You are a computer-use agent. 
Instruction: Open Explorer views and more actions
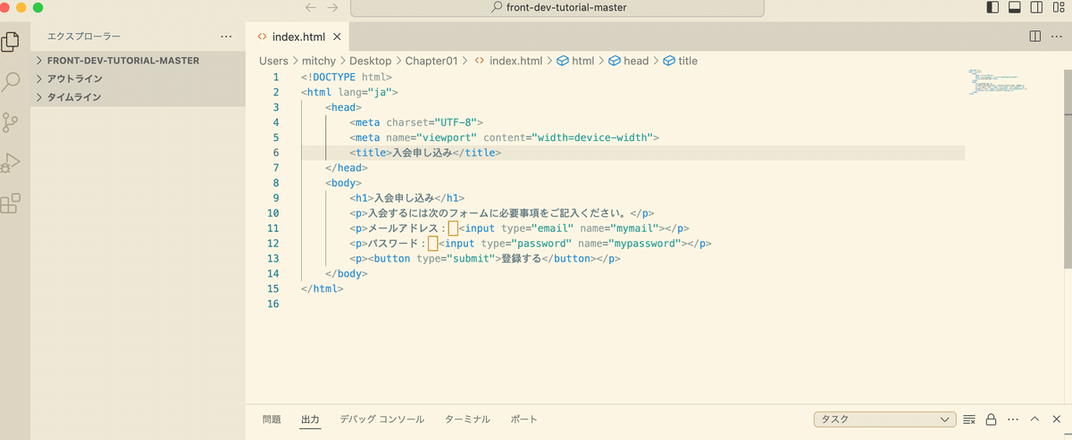(226, 37)
